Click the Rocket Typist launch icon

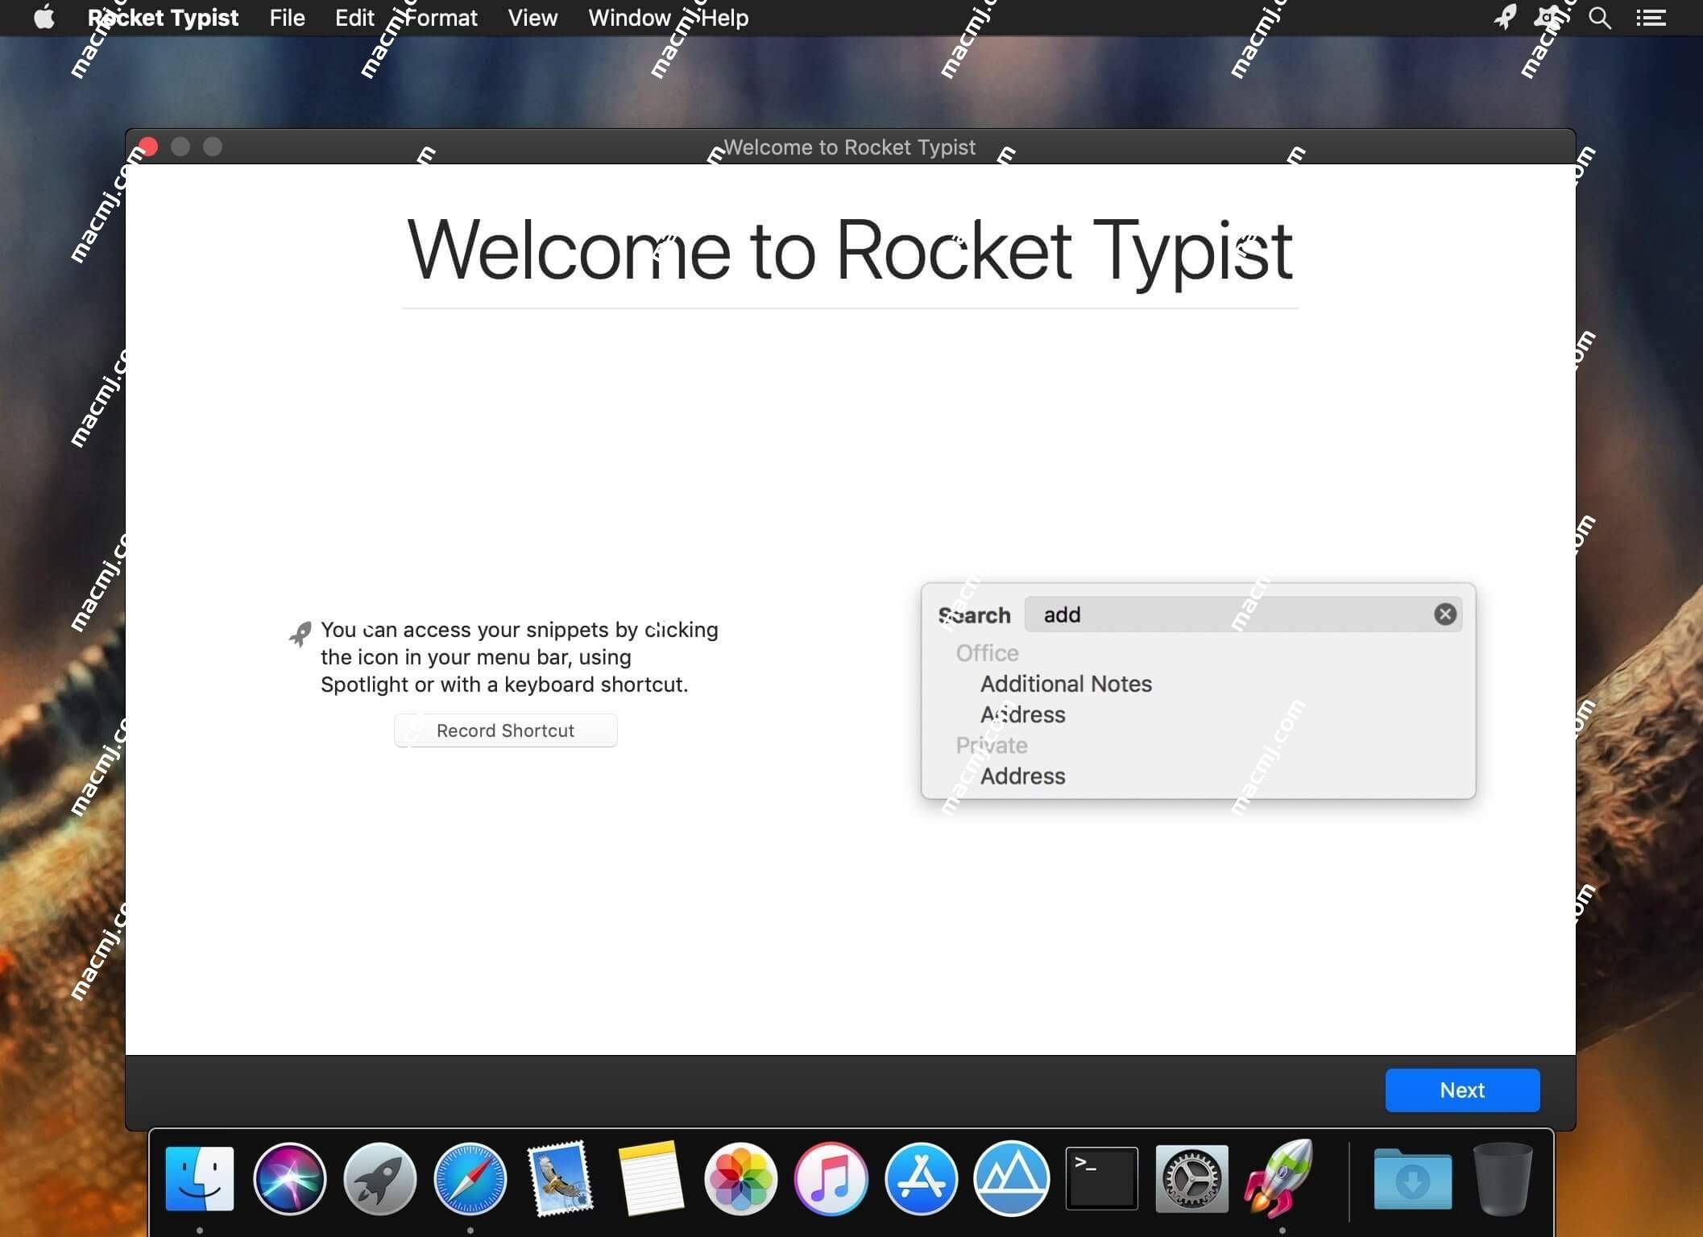pos(1278,1177)
